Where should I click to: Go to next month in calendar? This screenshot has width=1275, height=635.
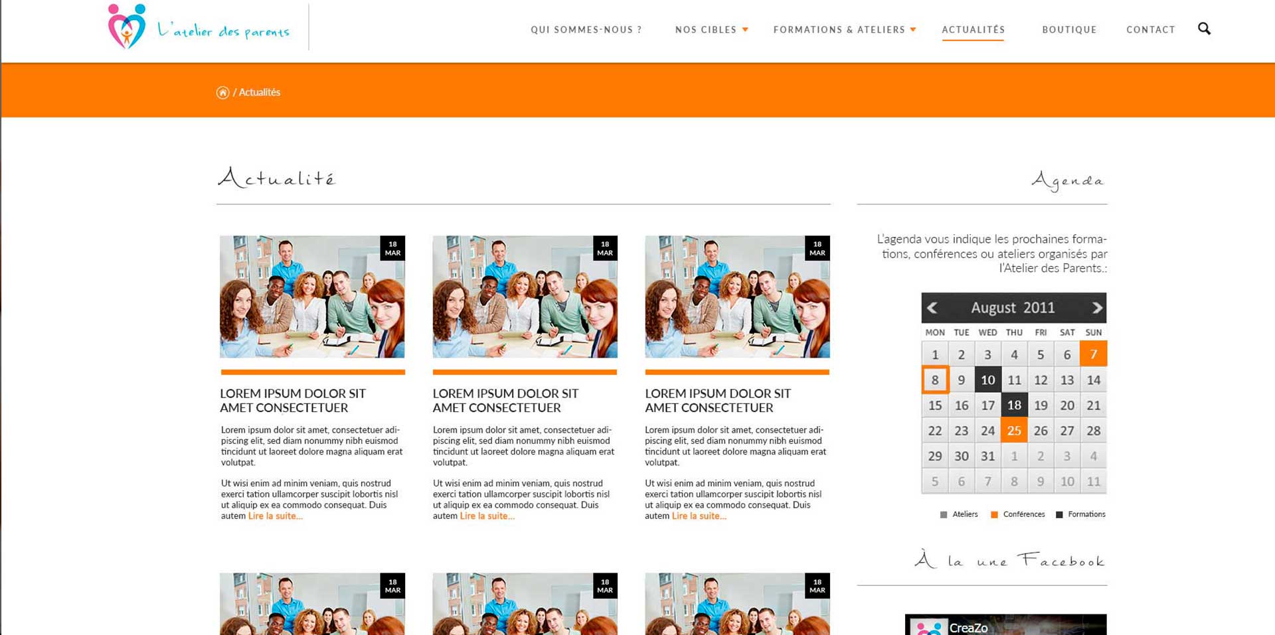1097,308
